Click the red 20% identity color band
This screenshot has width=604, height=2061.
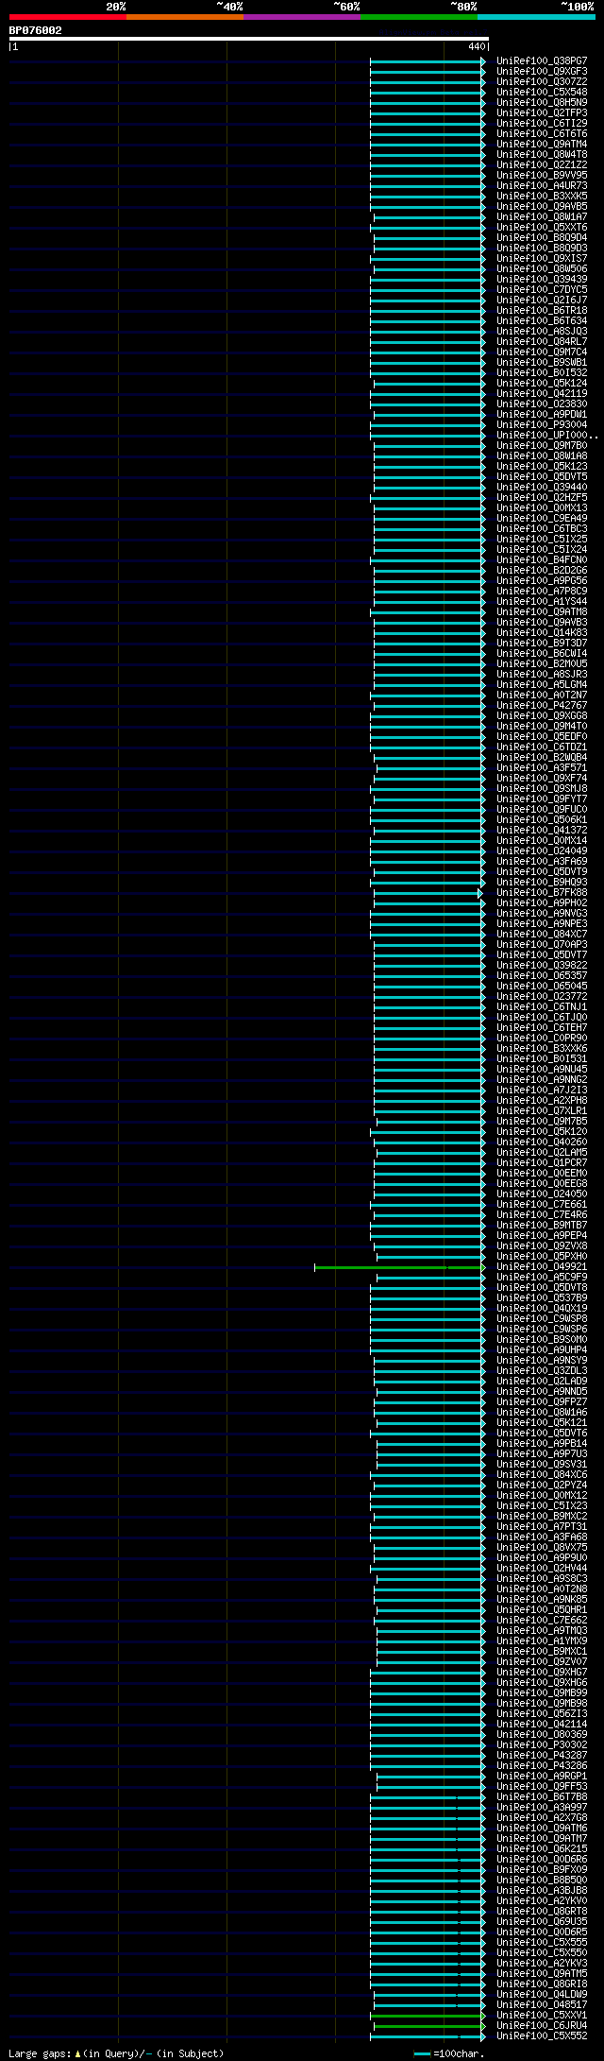click(67, 17)
